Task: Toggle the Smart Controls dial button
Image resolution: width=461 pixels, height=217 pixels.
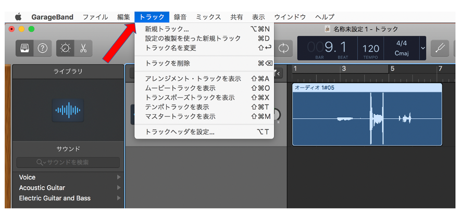Action: point(65,49)
